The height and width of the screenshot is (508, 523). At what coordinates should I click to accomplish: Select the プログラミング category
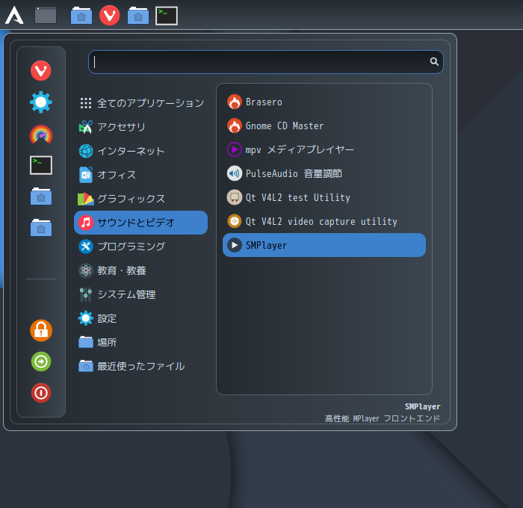[x=140, y=247]
